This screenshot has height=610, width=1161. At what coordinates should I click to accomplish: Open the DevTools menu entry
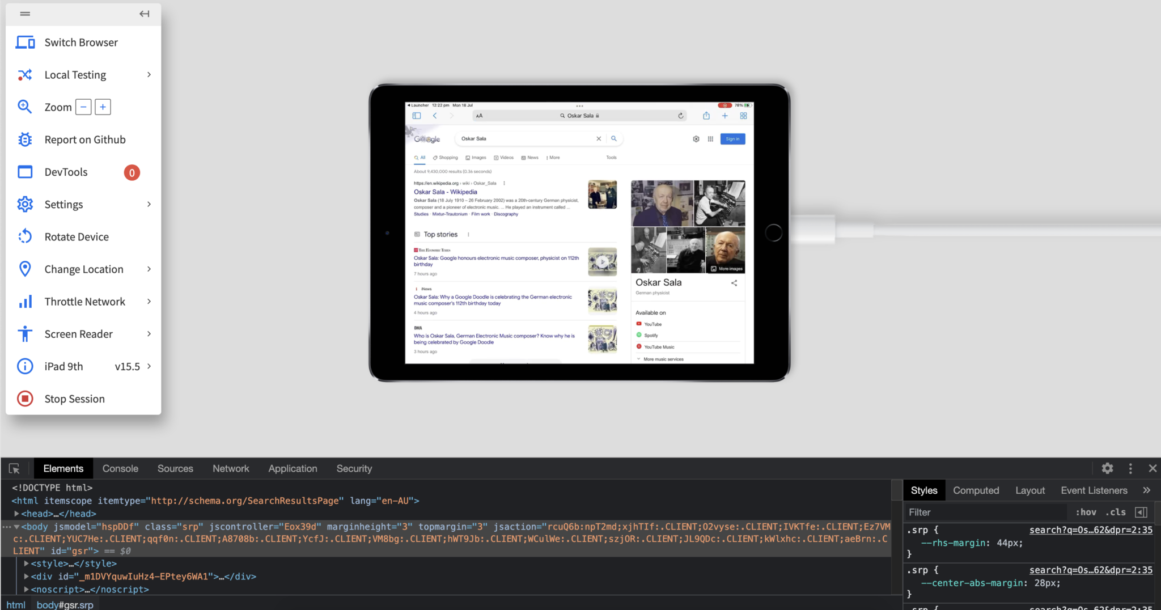[x=66, y=172]
